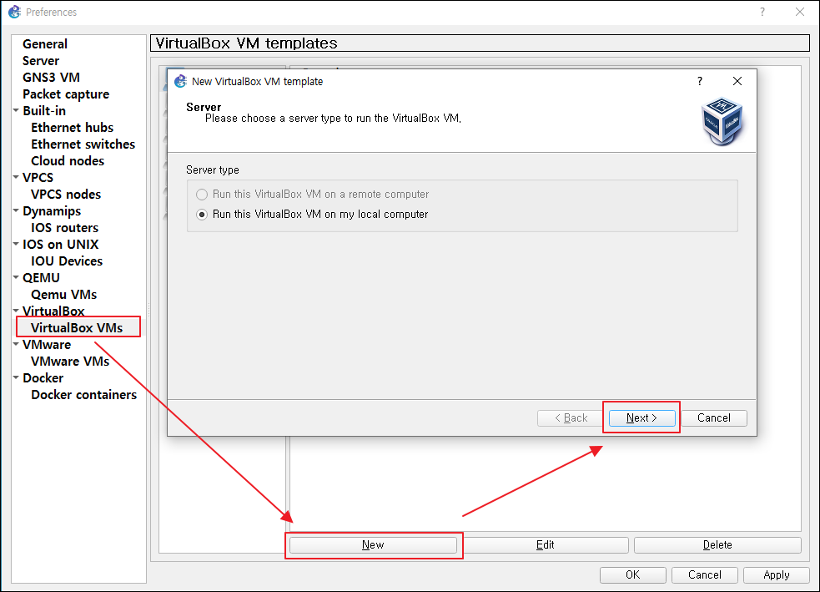This screenshot has width=820, height=592.
Task: Click the VirtualBox cube logo in the wizard
Action: (x=722, y=121)
